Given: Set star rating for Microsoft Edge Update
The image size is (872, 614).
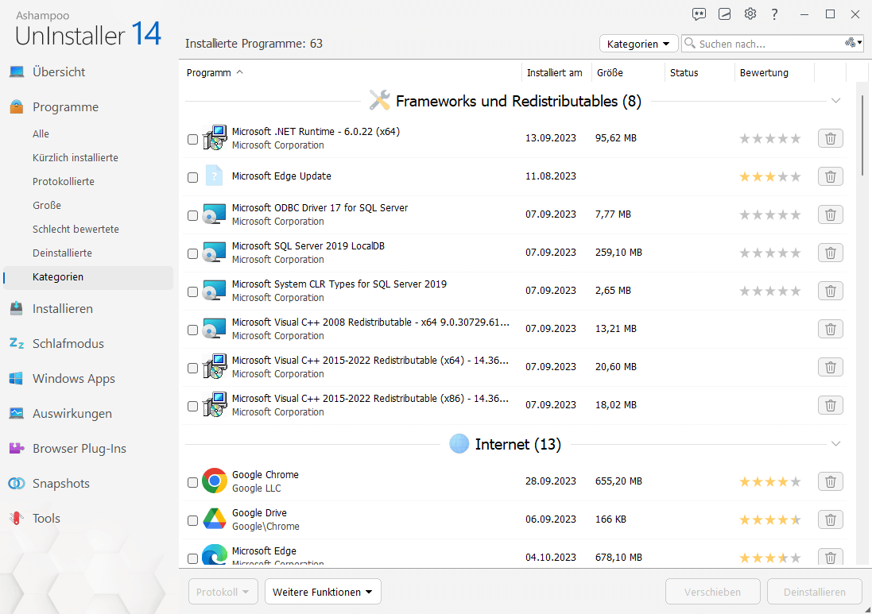Looking at the screenshot, I should [769, 176].
